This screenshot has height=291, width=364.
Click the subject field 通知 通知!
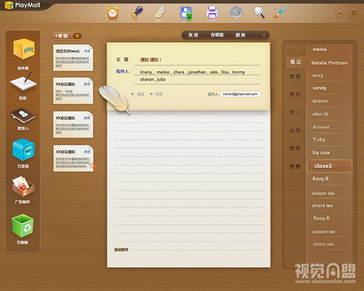click(197, 60)
